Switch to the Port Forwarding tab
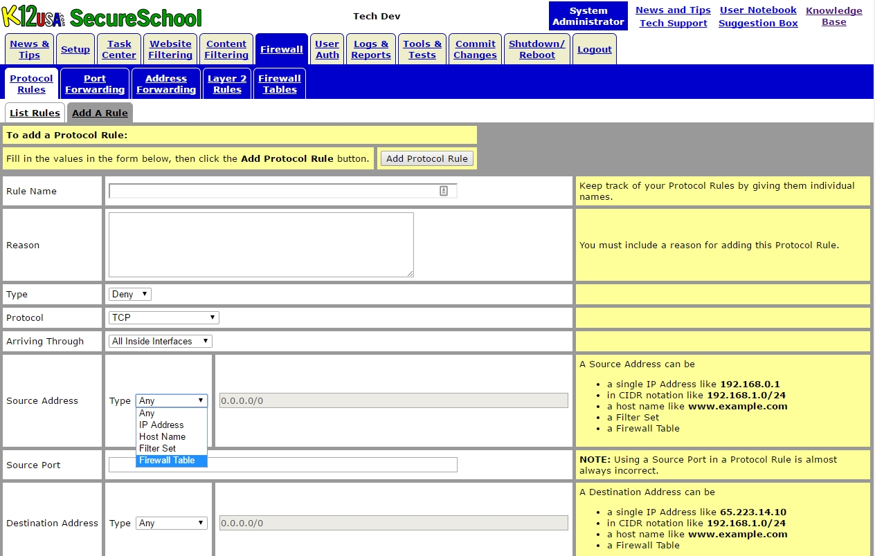Viewport: 875px width, 556px height. (x=95, y=84)
